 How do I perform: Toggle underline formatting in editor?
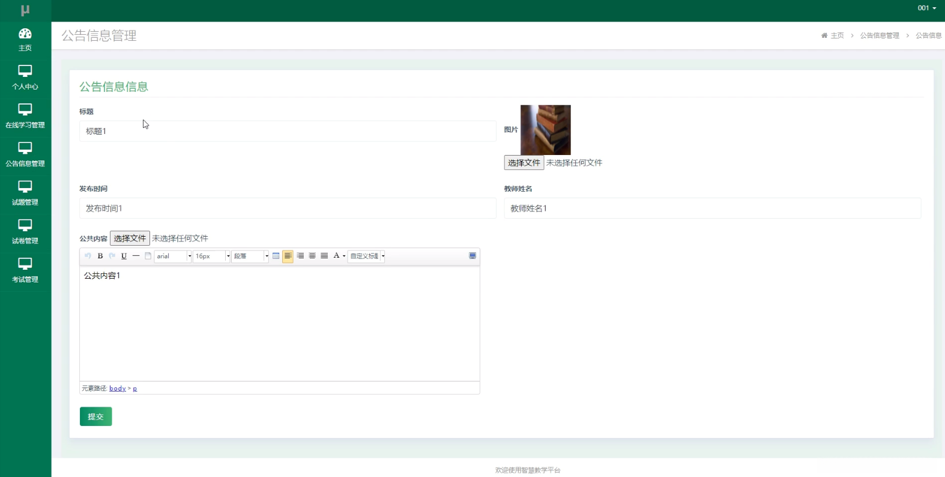click(x=124, y=256)
